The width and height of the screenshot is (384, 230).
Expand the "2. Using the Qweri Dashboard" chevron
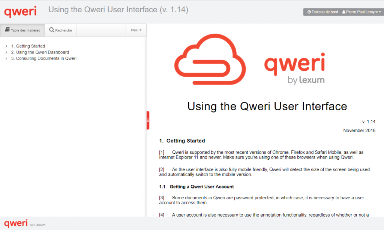pos(6,52)
